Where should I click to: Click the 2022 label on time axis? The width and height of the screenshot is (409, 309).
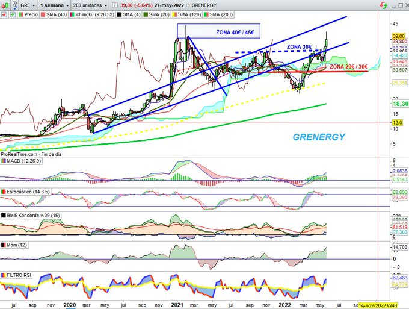[285, 305]
